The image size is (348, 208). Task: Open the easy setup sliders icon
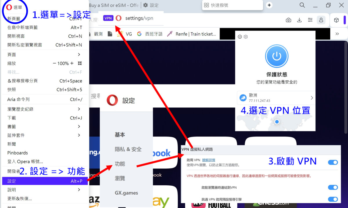click(310, 20)
